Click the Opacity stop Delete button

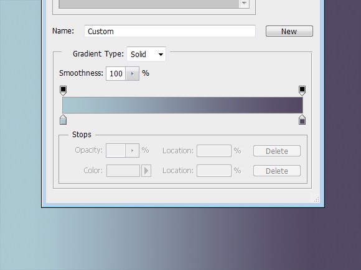click(x=277, y=151)
